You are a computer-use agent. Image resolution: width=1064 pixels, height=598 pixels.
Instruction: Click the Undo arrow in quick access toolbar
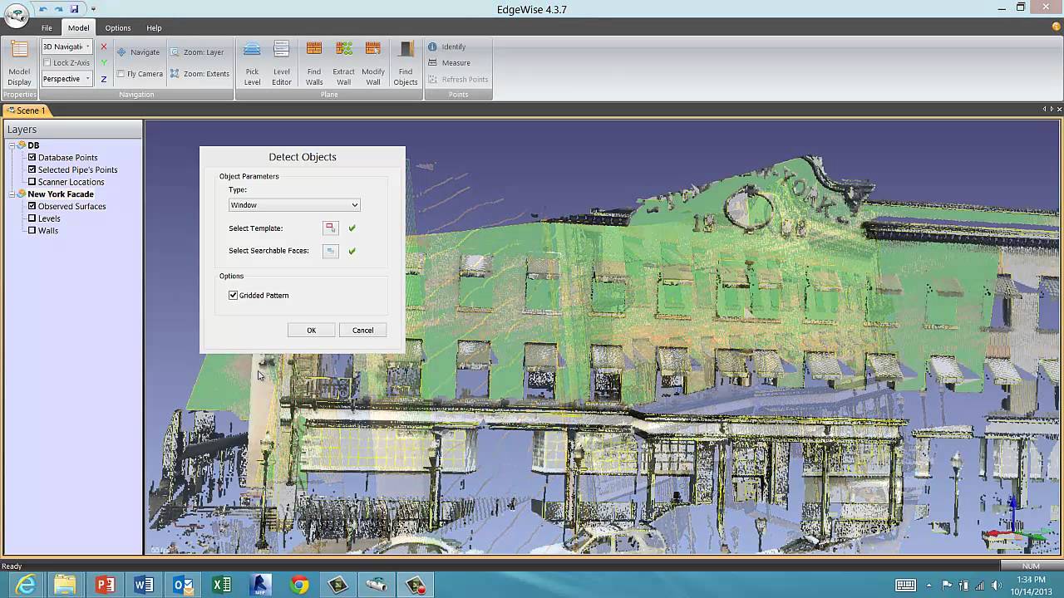point(43,8)
